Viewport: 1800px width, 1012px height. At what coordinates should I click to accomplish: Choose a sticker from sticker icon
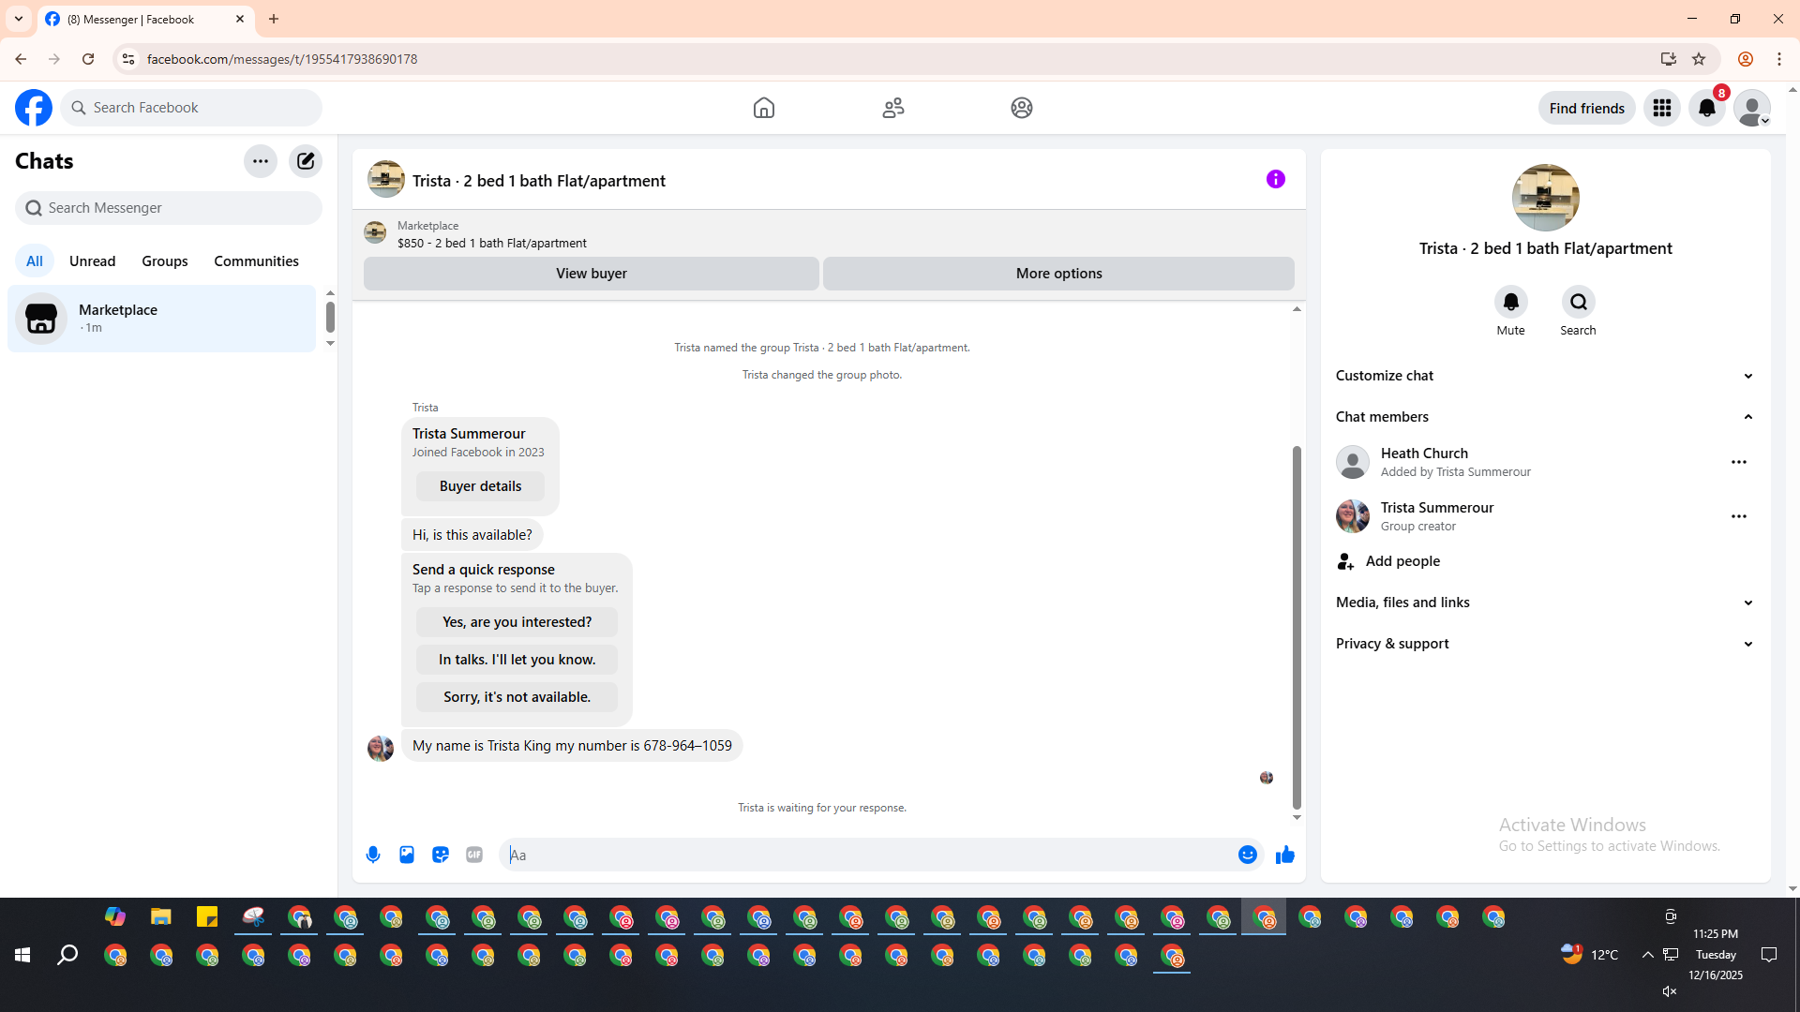[441, 855]
